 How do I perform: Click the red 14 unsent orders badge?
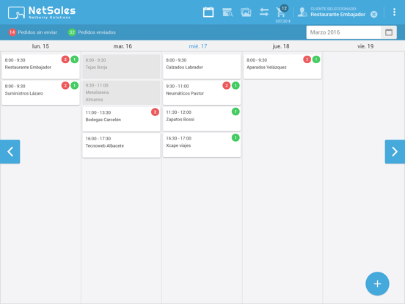pyautogui.click(x=12, y=32)
